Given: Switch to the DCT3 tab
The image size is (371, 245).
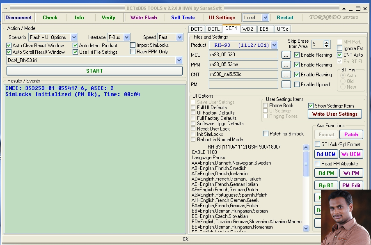Looking at the screenshot, I should (197, 29).
